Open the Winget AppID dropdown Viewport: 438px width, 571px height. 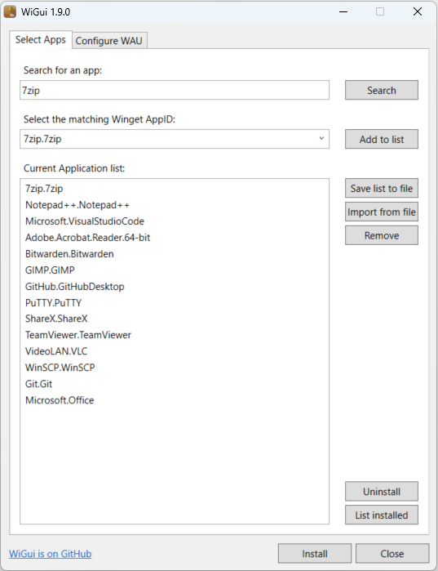click(x=175, y=139)
